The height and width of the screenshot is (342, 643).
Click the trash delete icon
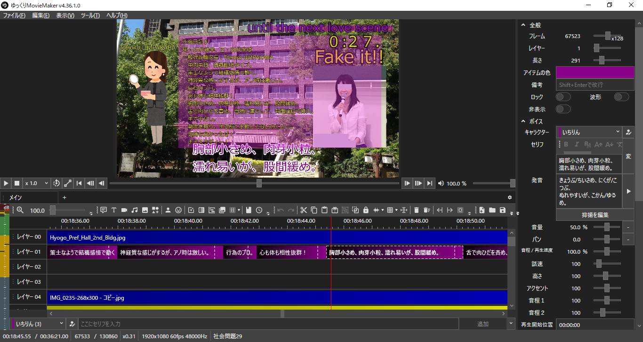pos(416,210)
